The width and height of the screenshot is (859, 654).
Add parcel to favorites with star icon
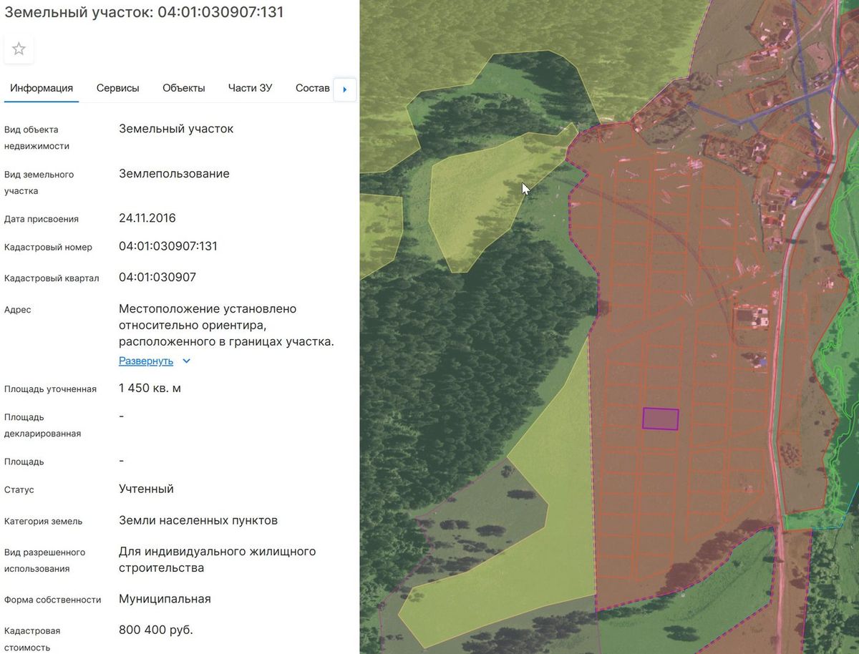[19, 49]
